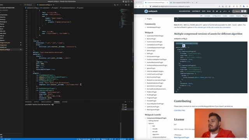Open the Guides link in the docs sub-navigation
Viewport: 249px width, 140px height.
pyautogui.click(x=225, y=16)
